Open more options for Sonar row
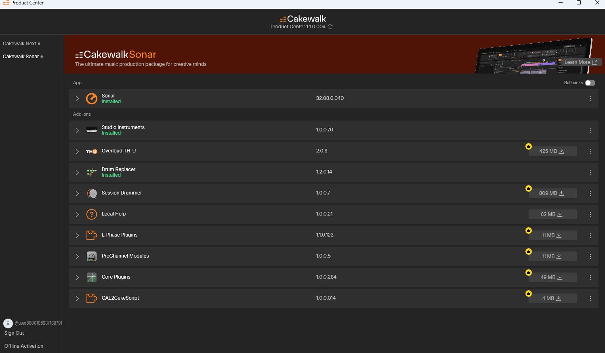 click(x=590, y=99)
